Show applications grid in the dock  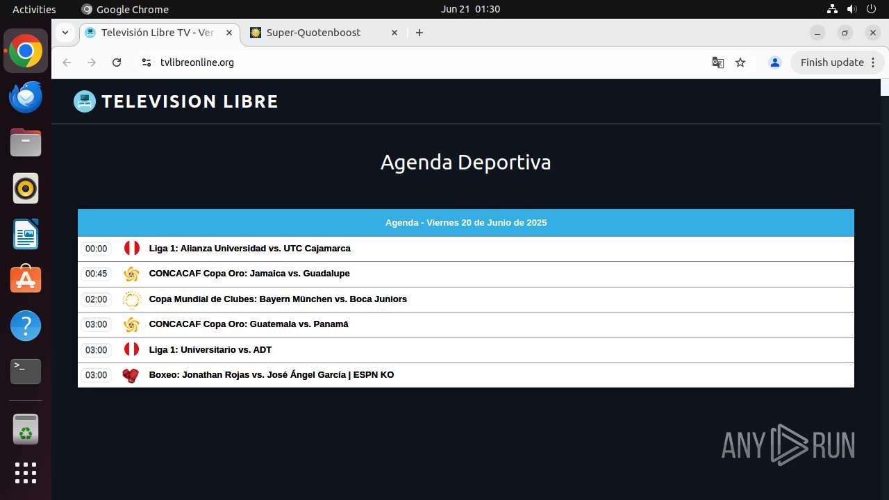click(26, 473)
